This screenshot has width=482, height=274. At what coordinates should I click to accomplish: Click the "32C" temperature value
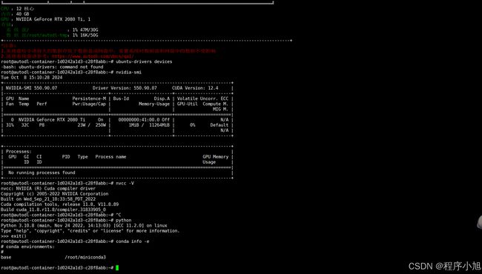(25, 125)
